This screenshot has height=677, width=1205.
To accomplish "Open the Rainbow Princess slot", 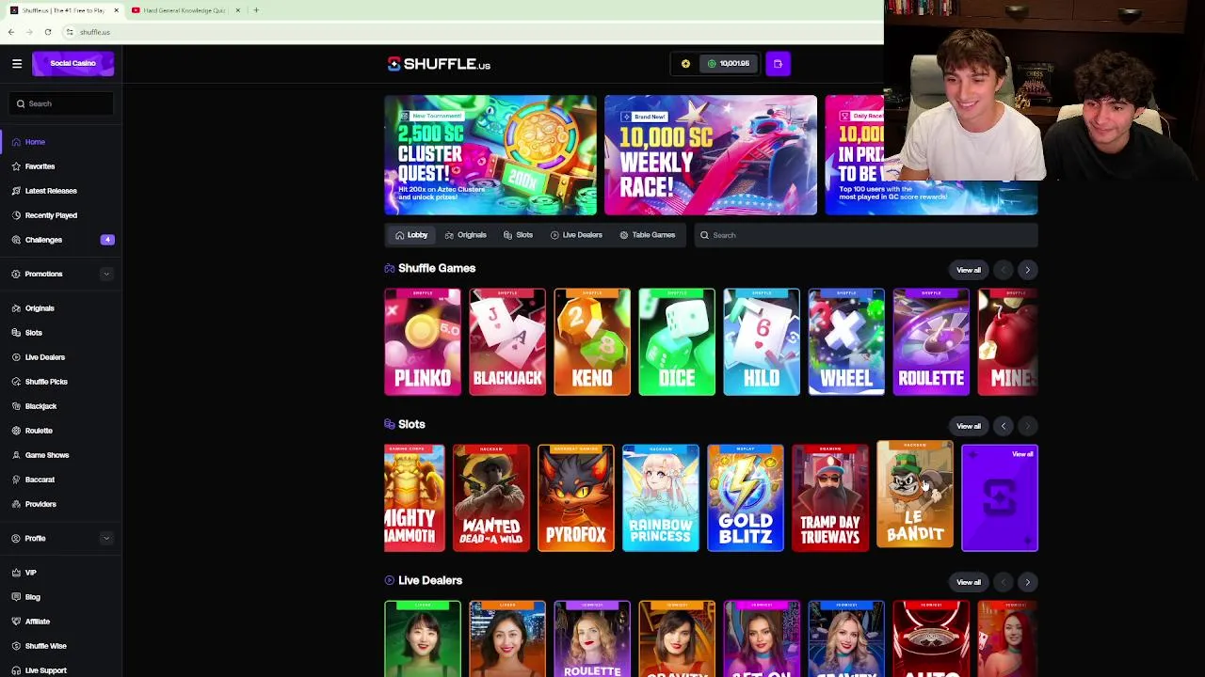I will point(661,498).
